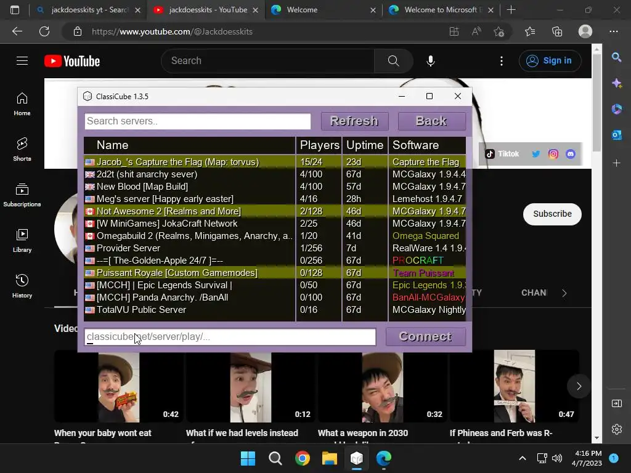Image resolution: width=631 pixels, height=473 pixels.
Task: Show hidden system tray icons
Action: tap(523, 458)
